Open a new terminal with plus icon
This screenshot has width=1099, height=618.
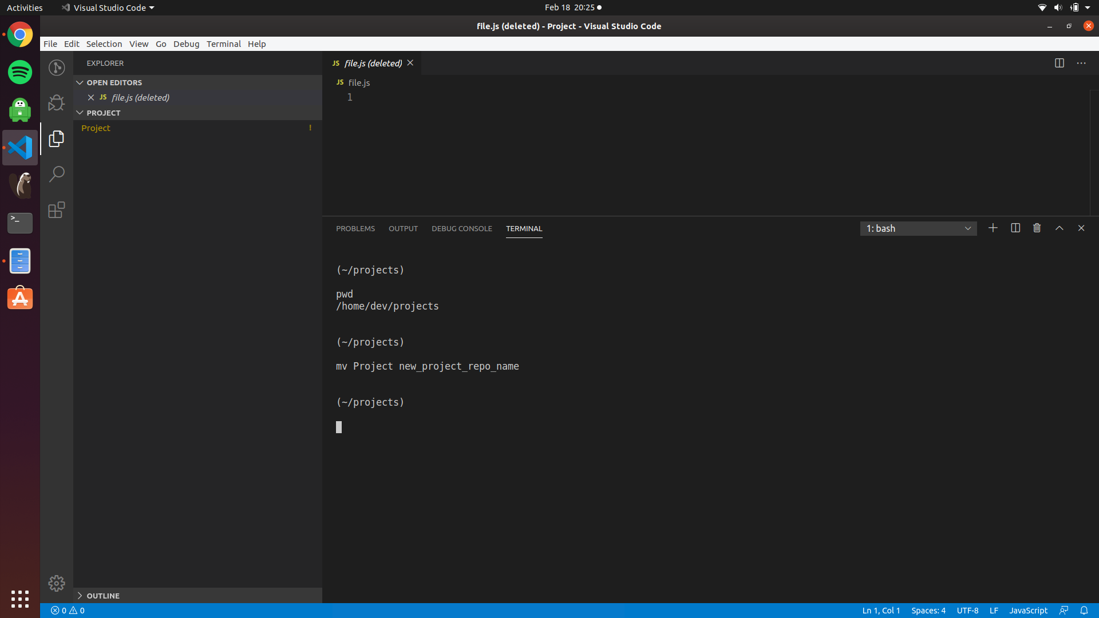[992, 228]
